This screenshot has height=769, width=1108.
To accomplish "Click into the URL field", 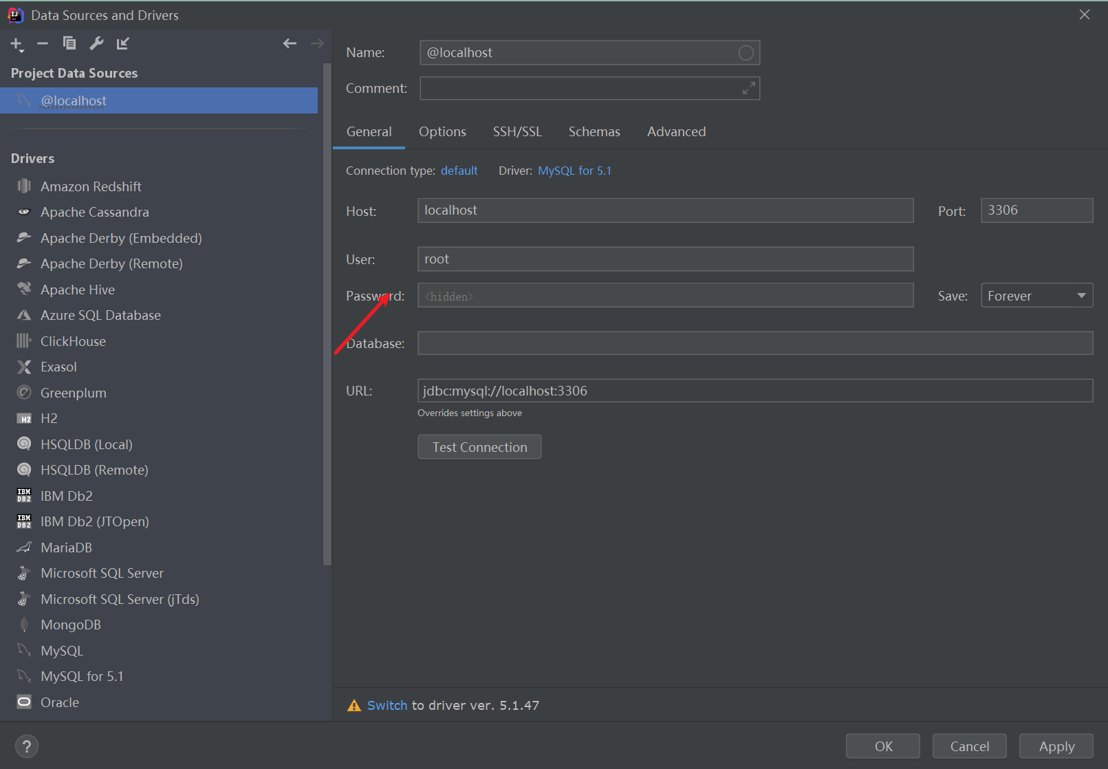I will (755, 391).
